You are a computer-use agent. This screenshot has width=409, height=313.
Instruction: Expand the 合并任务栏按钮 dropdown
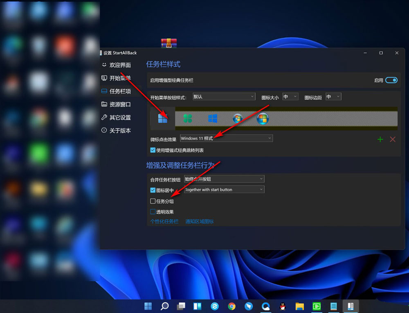(224, 179)
